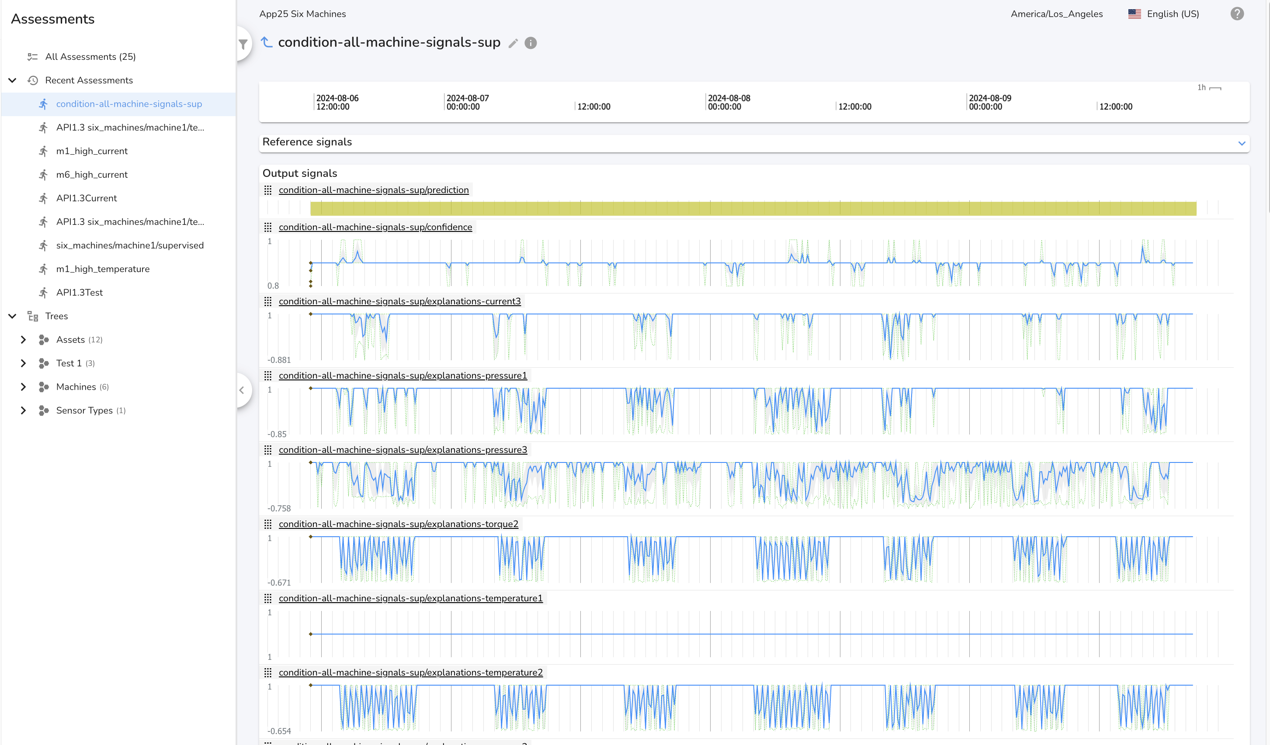Grab drag handle of explanations-torque2 signal
The height and width of the screenshot is (745, 1270).
(x=268, y=524)
